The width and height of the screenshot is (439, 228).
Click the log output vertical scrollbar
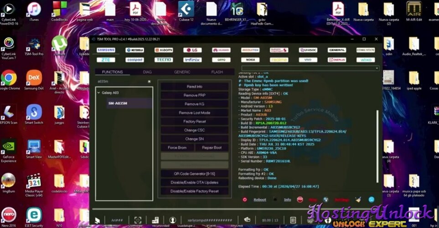pos(377,145)
